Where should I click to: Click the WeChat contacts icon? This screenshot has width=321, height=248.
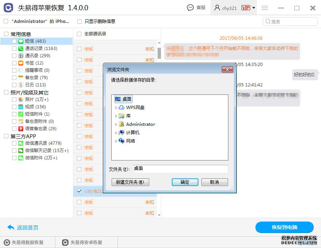coord(21,143)
